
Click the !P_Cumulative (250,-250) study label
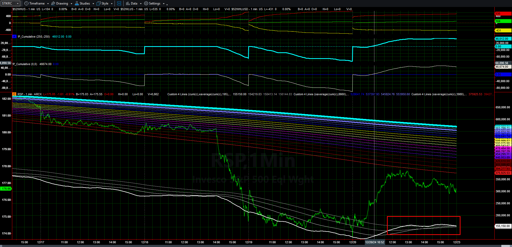click(x=34, y=37)
